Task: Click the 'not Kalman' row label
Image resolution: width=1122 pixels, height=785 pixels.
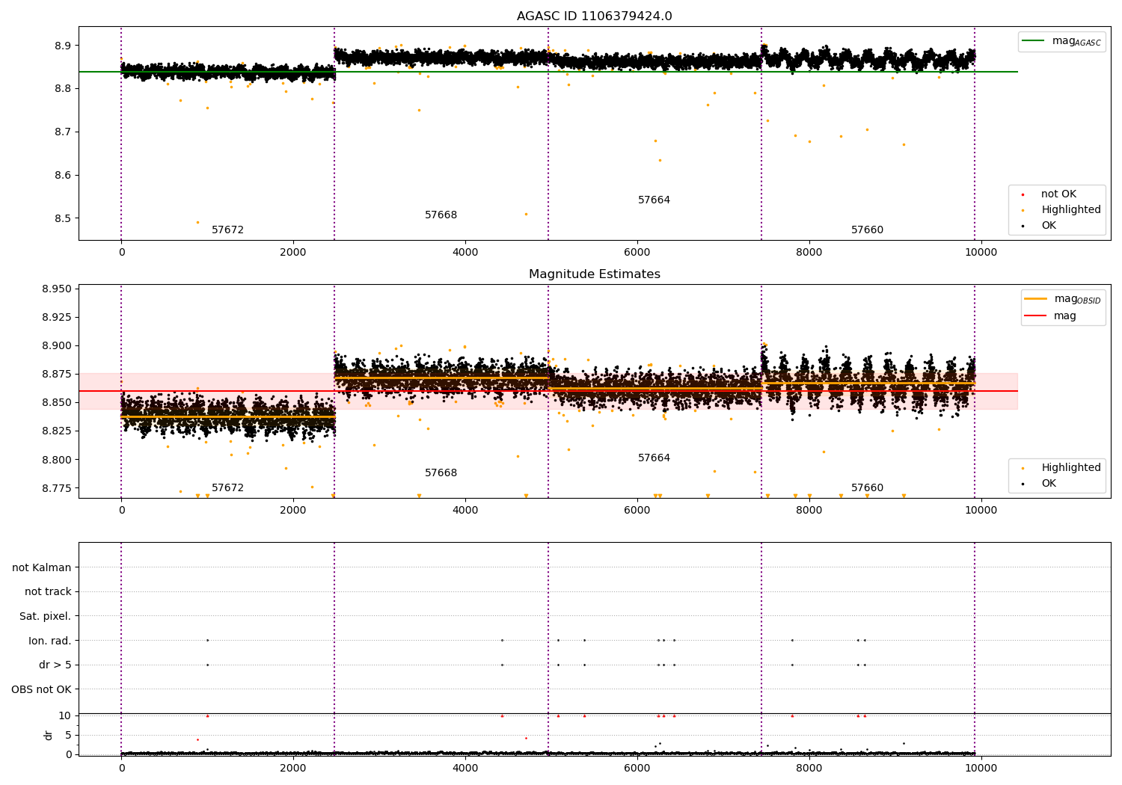Action: (42, 567)
